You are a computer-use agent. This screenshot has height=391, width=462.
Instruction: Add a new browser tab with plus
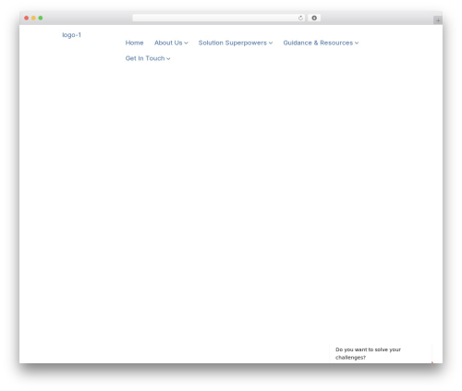(x=438, y=20)
